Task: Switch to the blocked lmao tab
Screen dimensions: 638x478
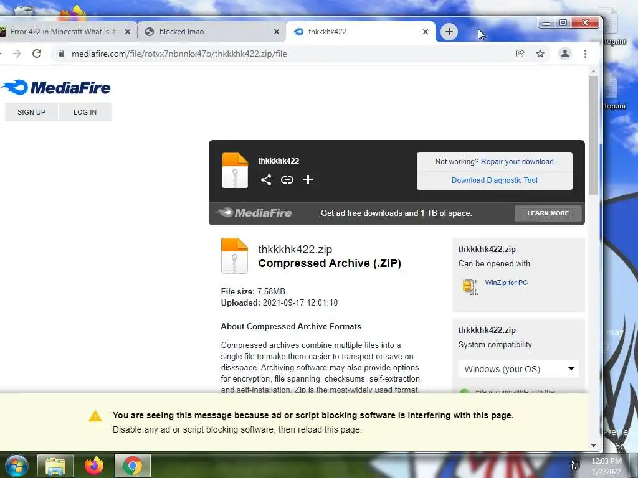Action: [212, 32]
